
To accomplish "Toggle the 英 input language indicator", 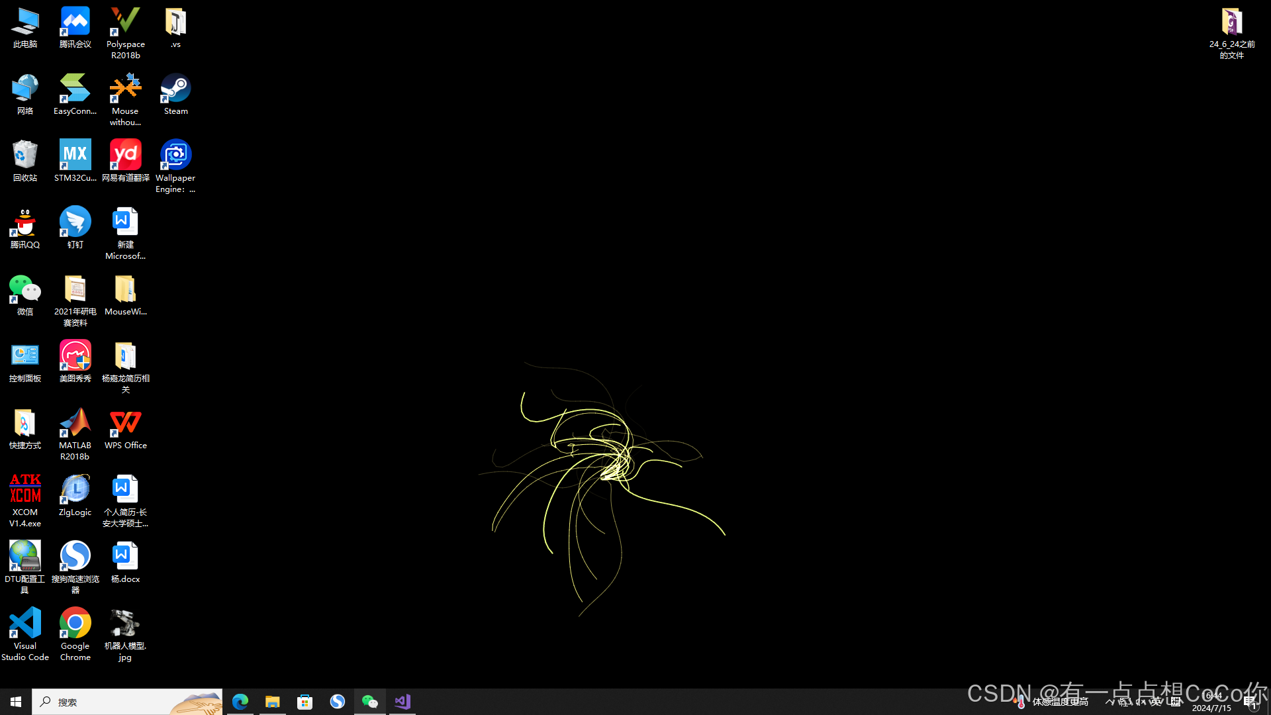I will click(x=1156, y=702).
